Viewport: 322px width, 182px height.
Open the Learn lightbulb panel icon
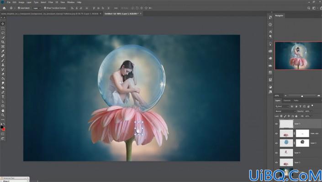click(x=270, y=44)
